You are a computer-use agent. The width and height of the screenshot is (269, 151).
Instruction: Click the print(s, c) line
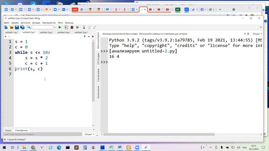coord(29,69)
